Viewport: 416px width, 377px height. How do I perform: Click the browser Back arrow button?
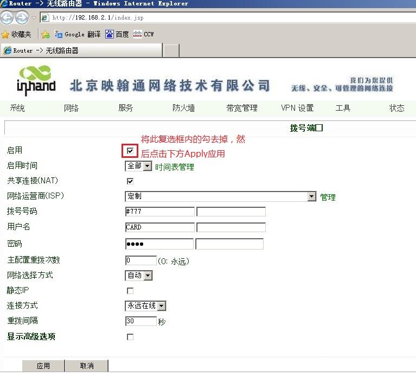click(7, 17)
